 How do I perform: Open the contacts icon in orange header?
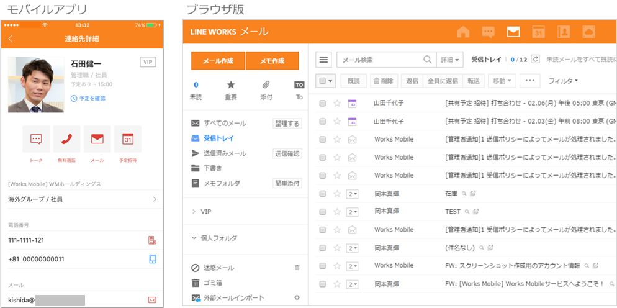click(564, 32)
